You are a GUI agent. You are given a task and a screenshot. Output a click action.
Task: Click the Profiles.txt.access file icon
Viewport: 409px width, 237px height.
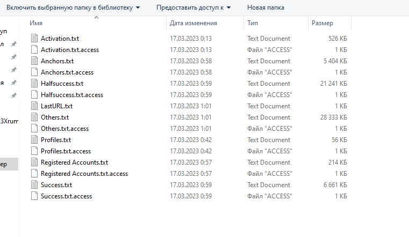pyautogui.click(x=35, y=151)
